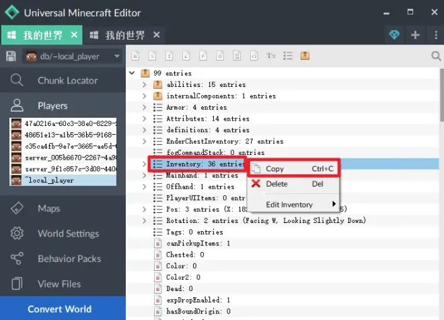This screenshot has height=320, width=444.
Task: Click the Maps icon in the sidebar
Action: click(17, 208)
